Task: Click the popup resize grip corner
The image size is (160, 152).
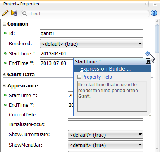Action: [x=150, y=114]
